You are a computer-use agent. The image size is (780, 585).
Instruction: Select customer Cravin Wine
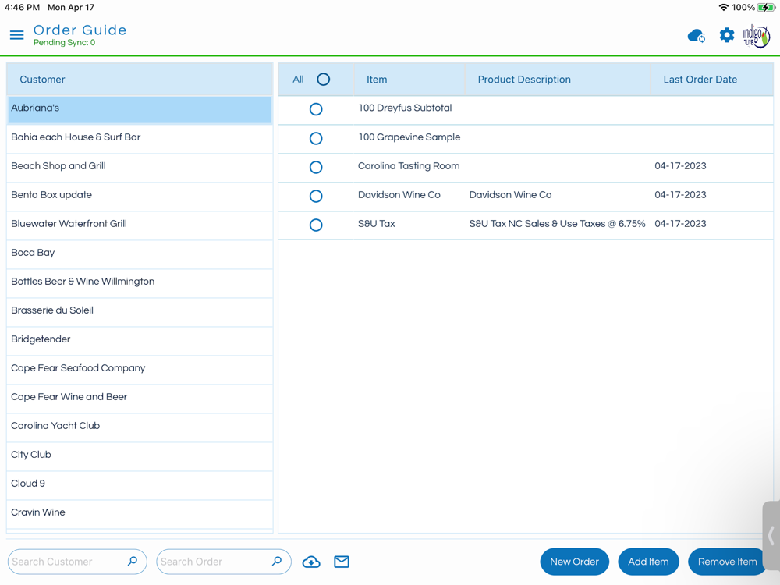(140, 514)
